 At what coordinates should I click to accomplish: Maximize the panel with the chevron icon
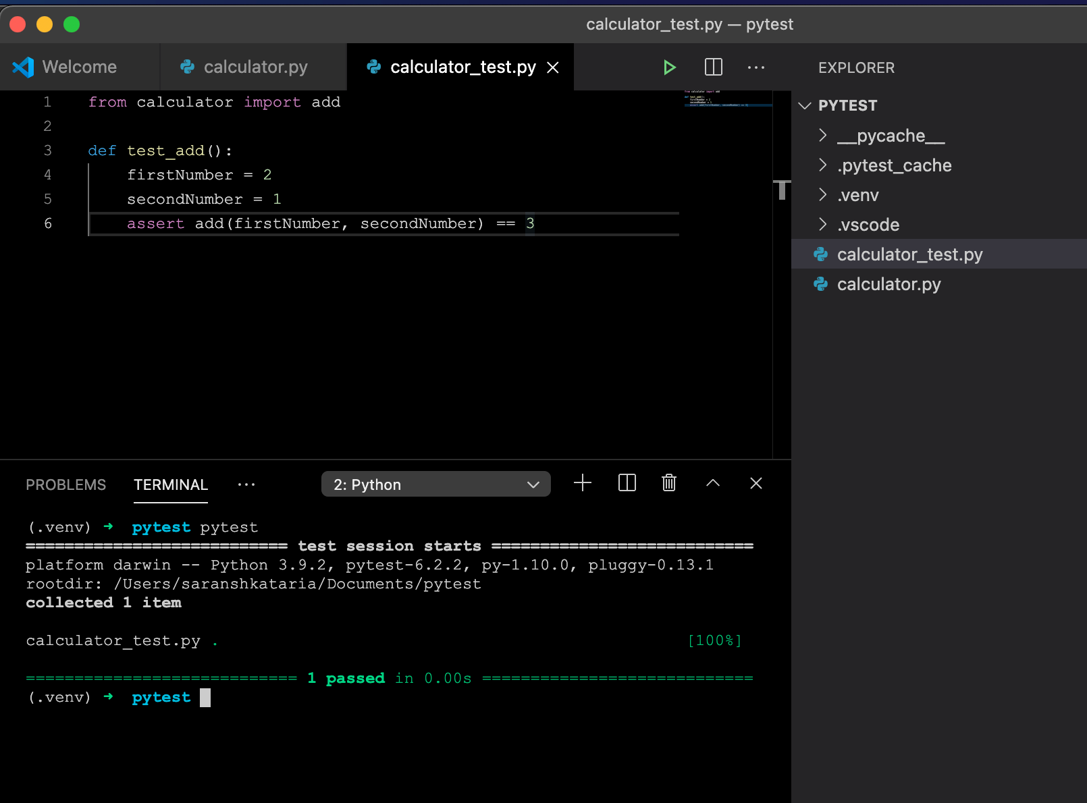tap(713, 483)
